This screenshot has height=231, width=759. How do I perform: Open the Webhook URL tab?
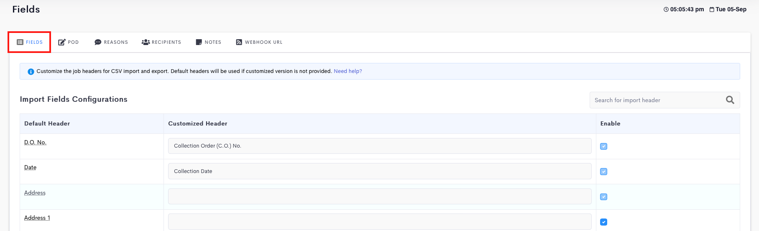click(259, 42)
